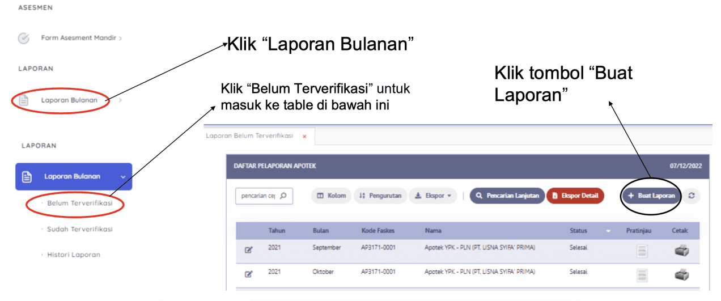The image size is (721, 301).
Task: Open the Ekspor dropdown
Action: [x=432, y=196]
